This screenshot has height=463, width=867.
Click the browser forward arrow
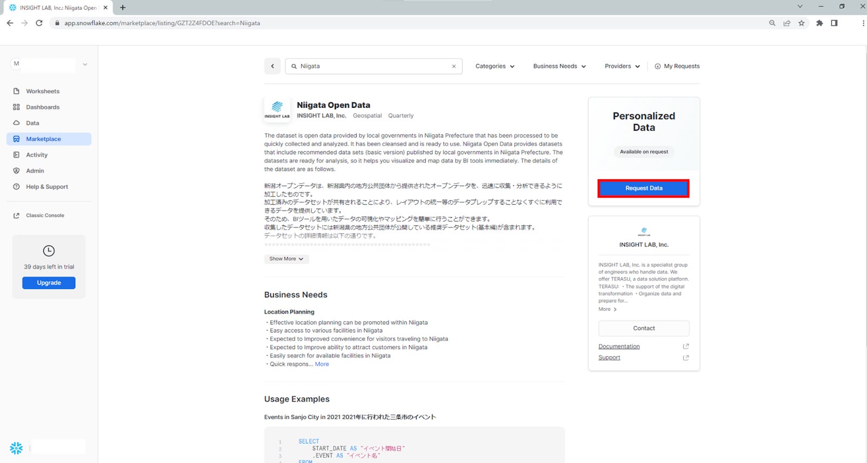(x=24, y=23)
